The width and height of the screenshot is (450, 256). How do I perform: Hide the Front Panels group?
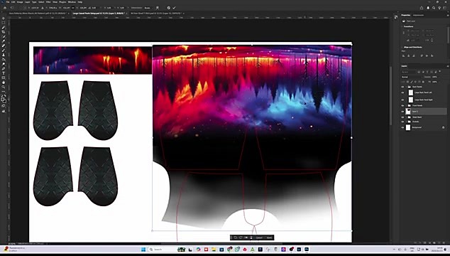tap(402, 105)
